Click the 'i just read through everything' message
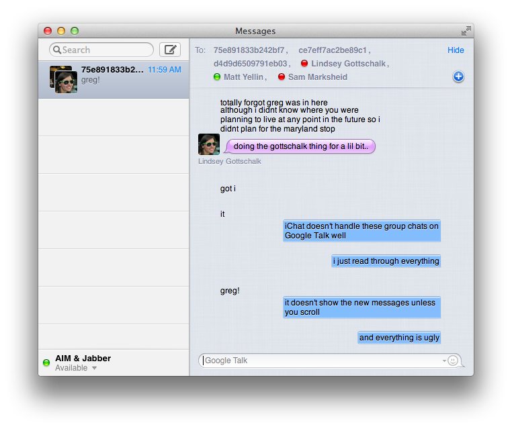The height and width of the screenshot is (429, 512). 386,261
